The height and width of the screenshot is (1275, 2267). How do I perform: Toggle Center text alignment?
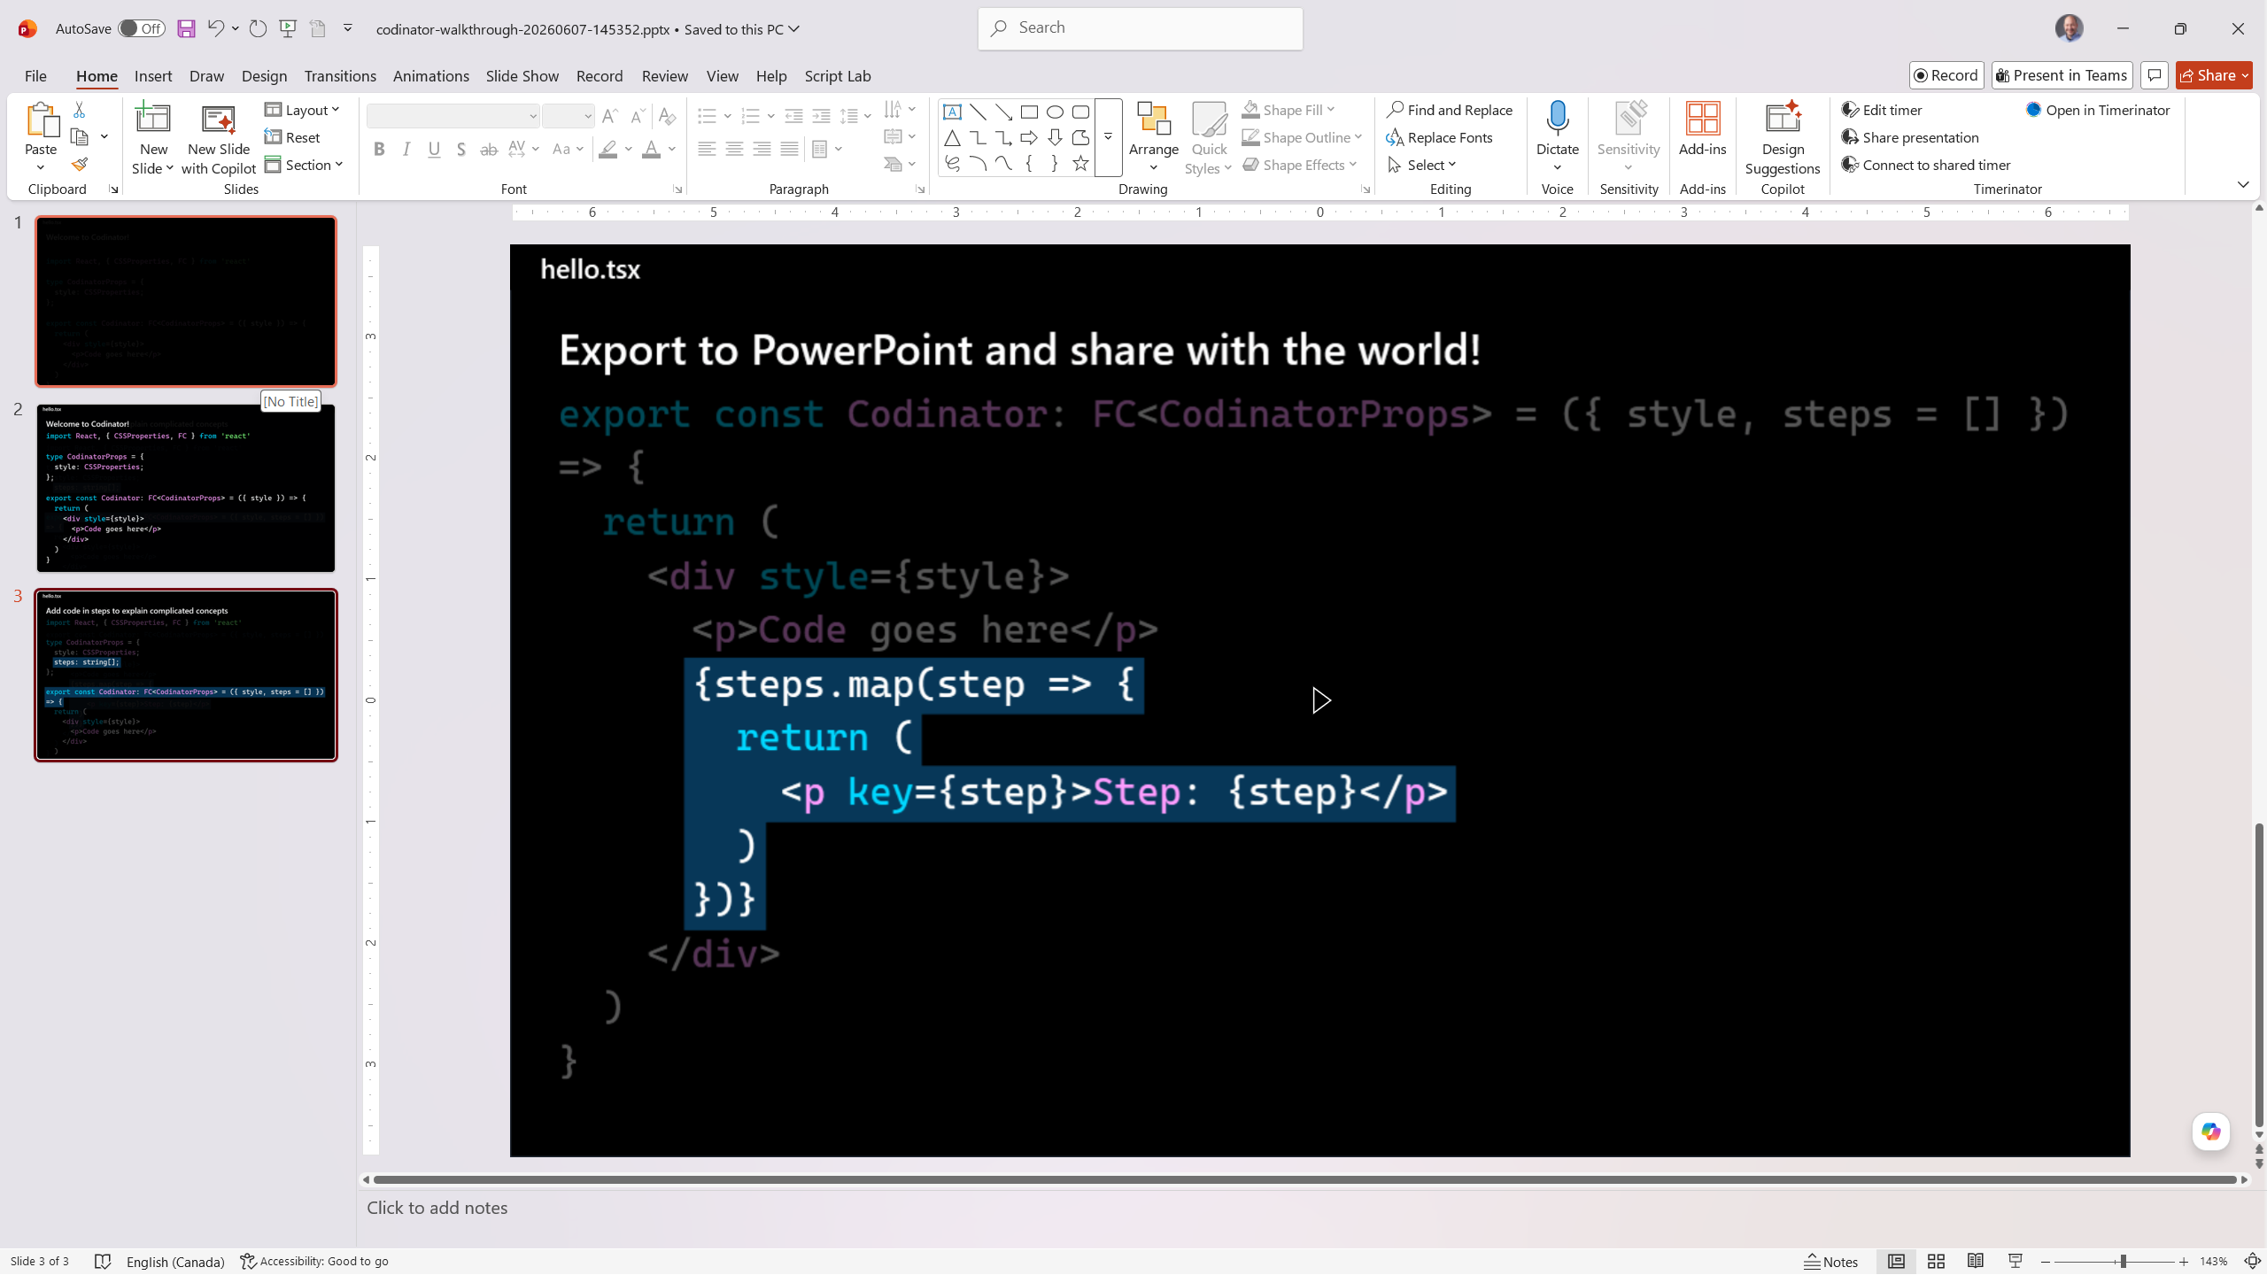point(734,149)
